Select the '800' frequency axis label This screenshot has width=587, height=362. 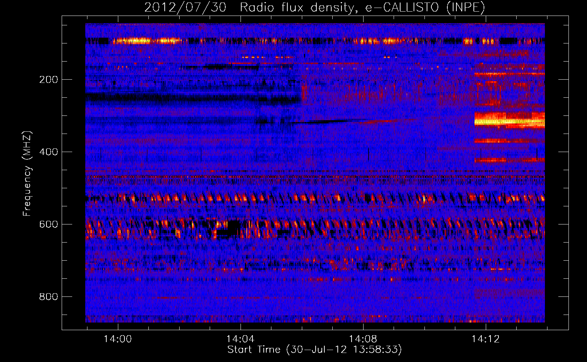(x=49, y=296)
